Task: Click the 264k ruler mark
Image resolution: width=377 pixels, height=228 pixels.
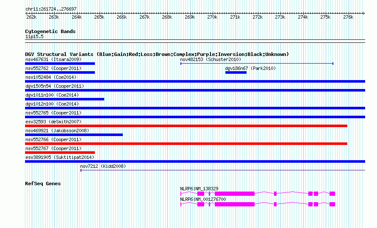Action: (x=76, y=17)
